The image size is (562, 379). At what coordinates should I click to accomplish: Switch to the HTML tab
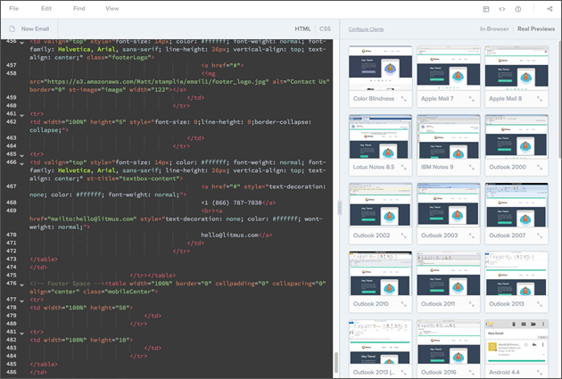(x=303, y=29)
